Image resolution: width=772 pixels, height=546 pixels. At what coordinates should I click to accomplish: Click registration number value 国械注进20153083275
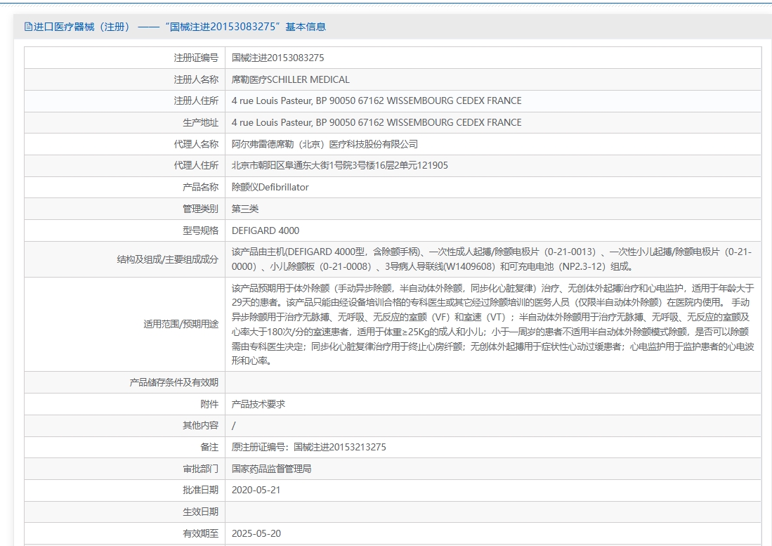click(277, 58)
